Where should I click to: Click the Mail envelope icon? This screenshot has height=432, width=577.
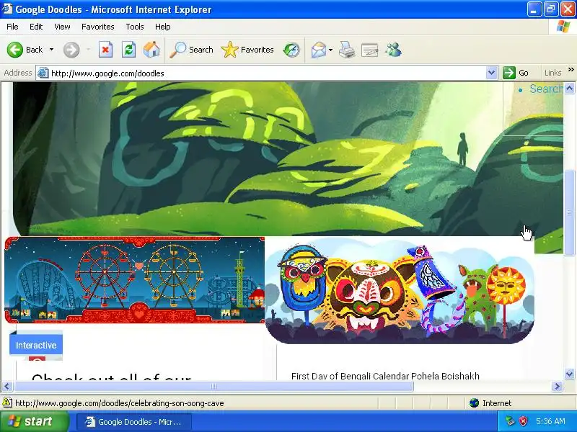point(318,50)
